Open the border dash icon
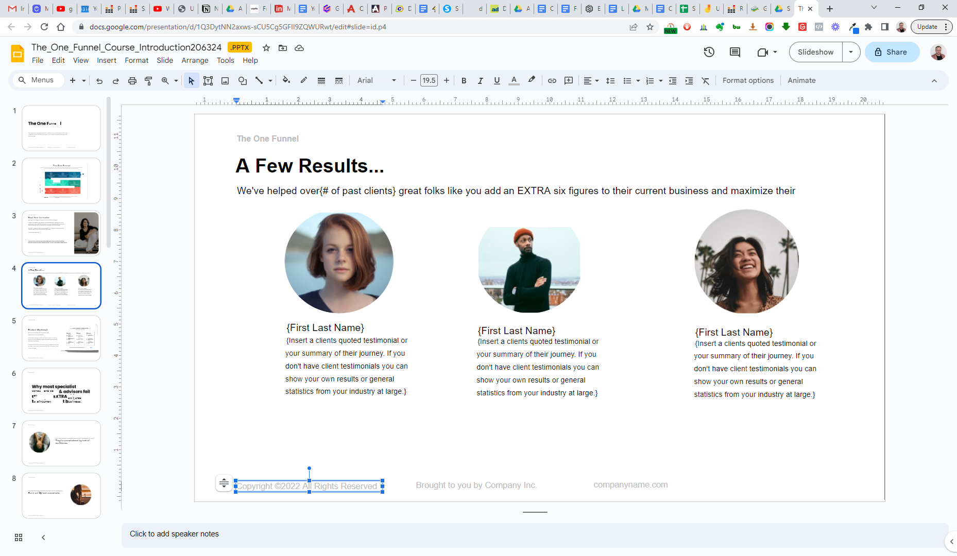The image size is (957, 556). tap(339, 81)
